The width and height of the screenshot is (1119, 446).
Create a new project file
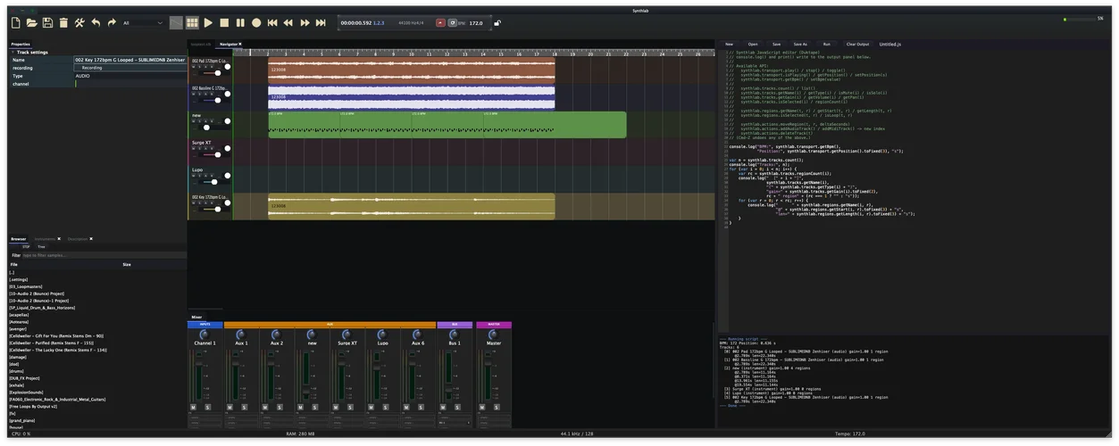click(15, 22)
